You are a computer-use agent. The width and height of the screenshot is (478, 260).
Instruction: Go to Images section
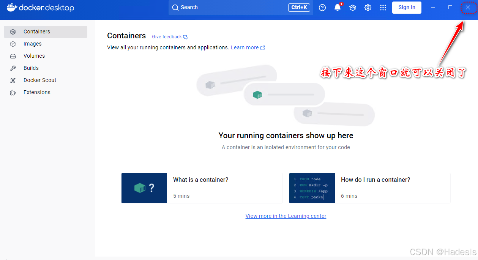point(46,44)
